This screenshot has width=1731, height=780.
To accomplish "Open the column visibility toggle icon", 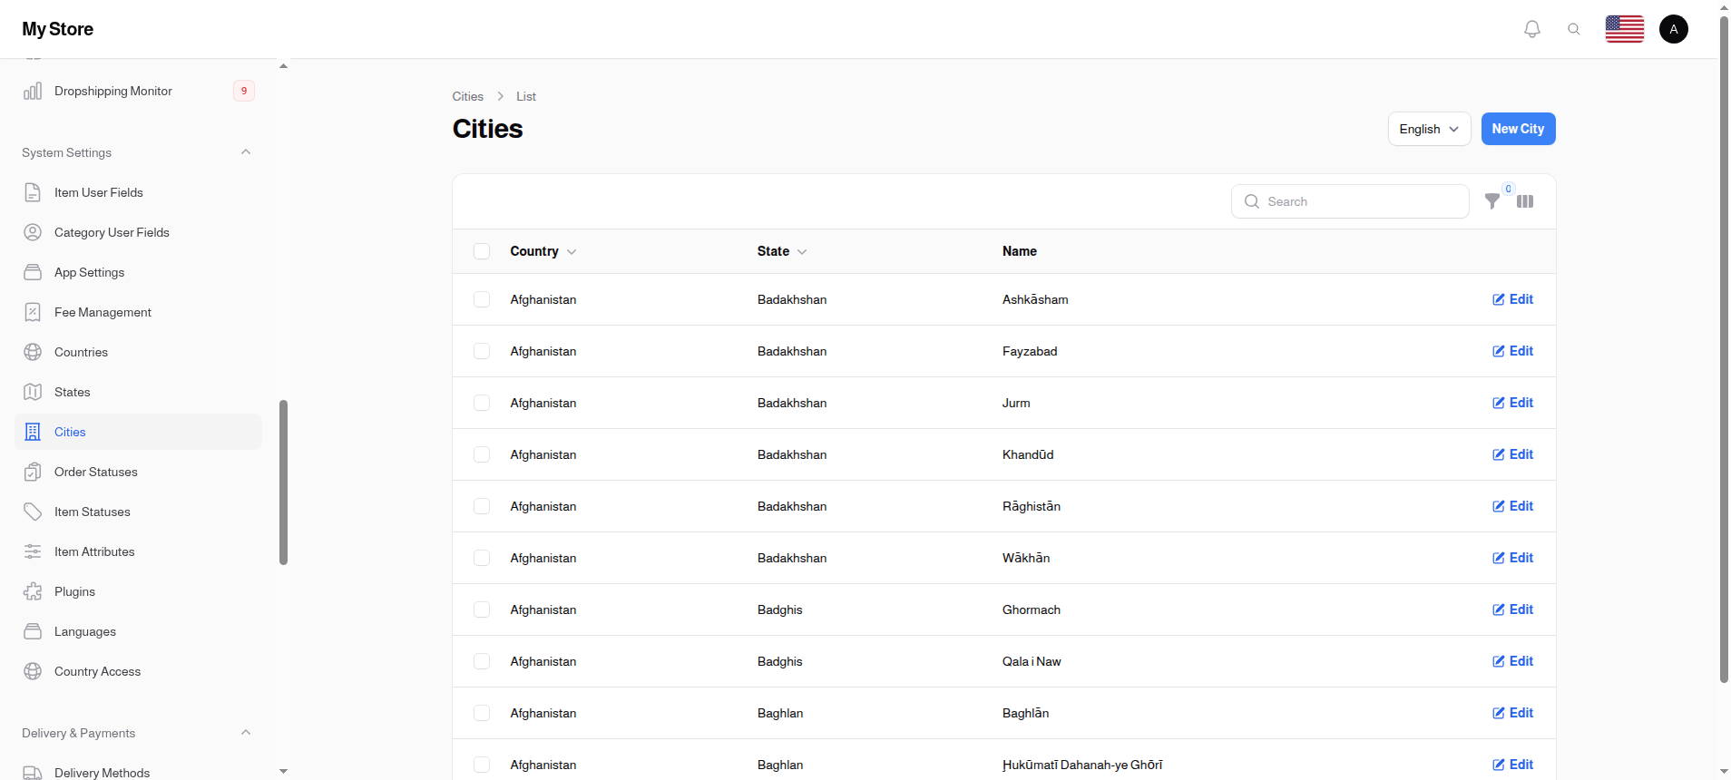I will tap(1525, 201).
